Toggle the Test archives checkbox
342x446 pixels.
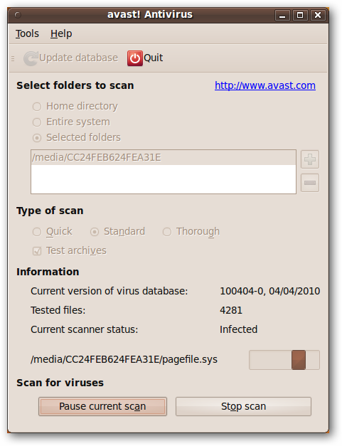pyautogui.click(x=37, y=251)
